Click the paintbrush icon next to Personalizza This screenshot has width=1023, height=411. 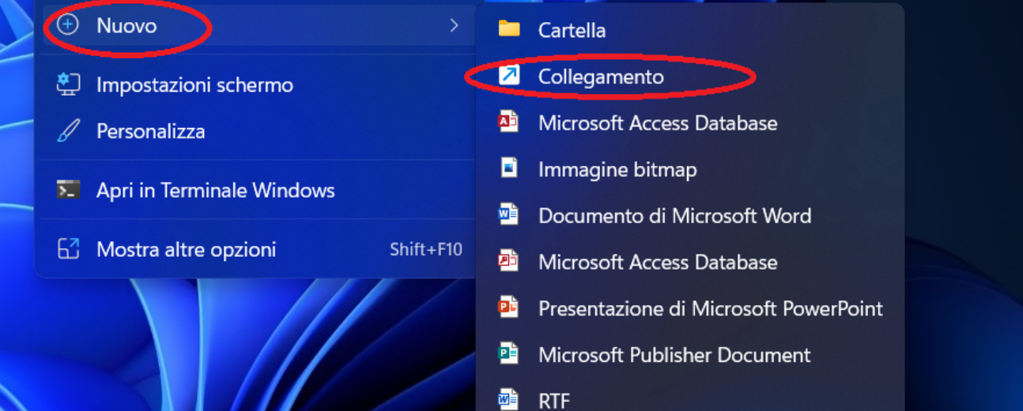tap(69, 131)
